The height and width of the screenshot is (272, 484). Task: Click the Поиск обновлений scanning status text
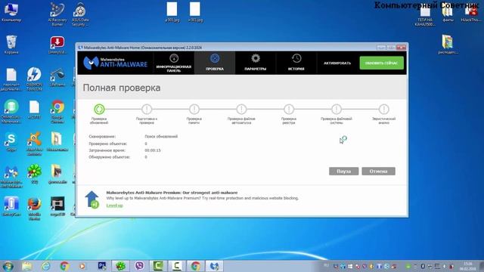point(161,136)
